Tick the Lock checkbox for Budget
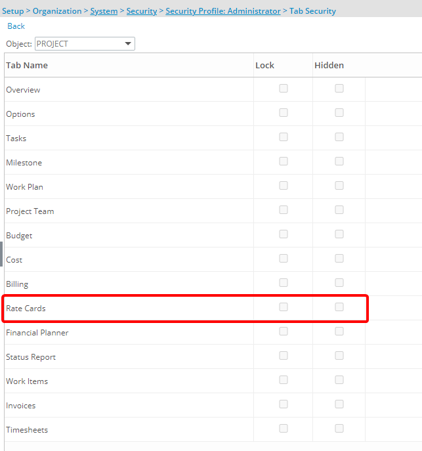The height and width of the screenshot is (451, 422). coord(284,234)
